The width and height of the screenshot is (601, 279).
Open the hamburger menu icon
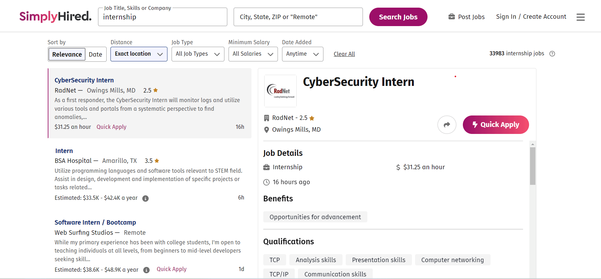pyautogui.click(x=580, y=17)
